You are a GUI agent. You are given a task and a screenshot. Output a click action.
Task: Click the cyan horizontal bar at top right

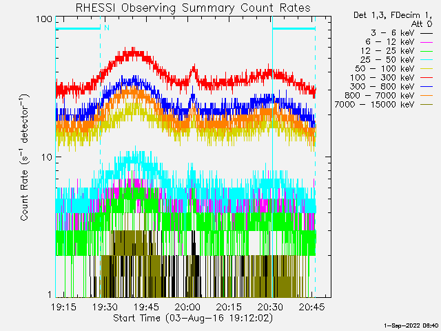(x=294, y=28)
